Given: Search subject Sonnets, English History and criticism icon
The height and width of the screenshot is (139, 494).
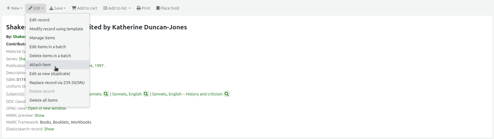Looking at the screenshot, I should (227, 94).
